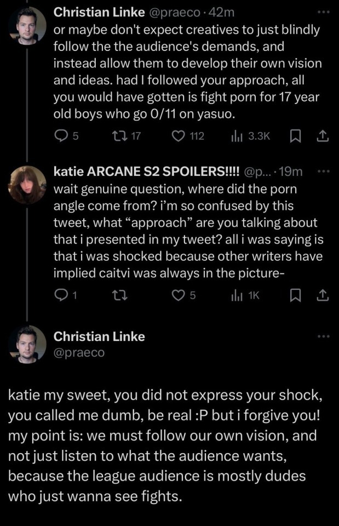Share Christian Linke's first tweet

coord(323,136)
